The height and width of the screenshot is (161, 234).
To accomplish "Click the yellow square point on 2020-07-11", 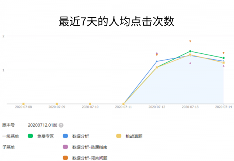I will pyautogui.click(x=123, y=104).
